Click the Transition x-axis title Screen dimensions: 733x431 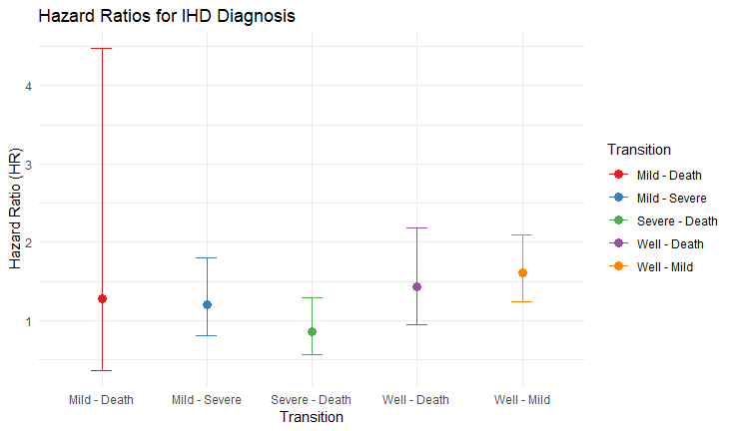(312, 418)
